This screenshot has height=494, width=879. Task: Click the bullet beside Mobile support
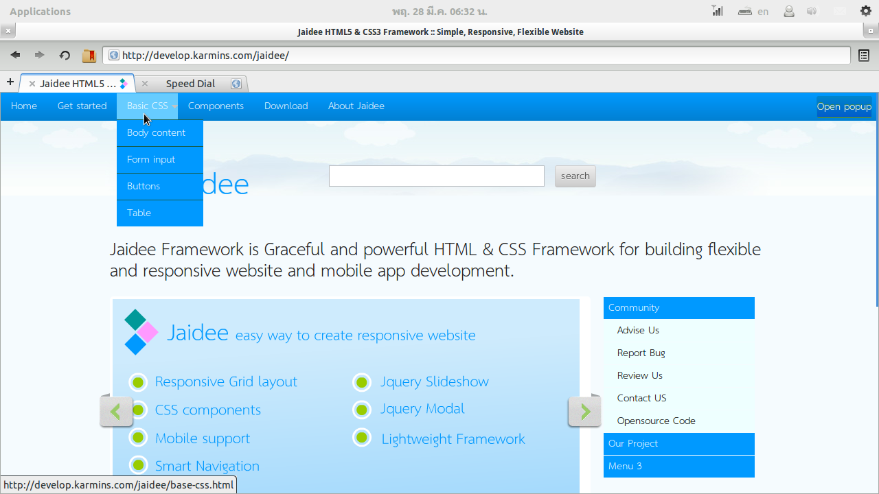(x=138, y=437)
